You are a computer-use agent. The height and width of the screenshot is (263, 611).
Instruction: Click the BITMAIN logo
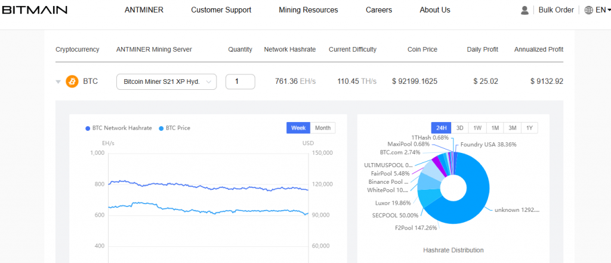(34, 10)
